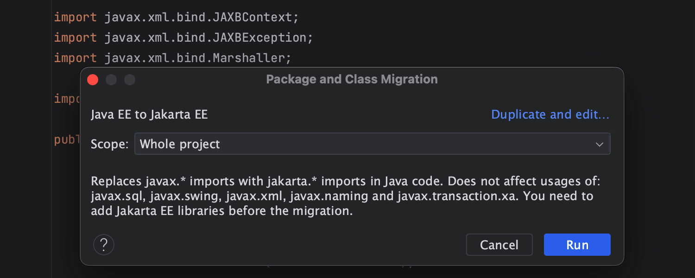The height and width of the screenshot is (278, 695).
Task: Close the Package and Class Migration dialog
Action: click(x=93, y=80)
